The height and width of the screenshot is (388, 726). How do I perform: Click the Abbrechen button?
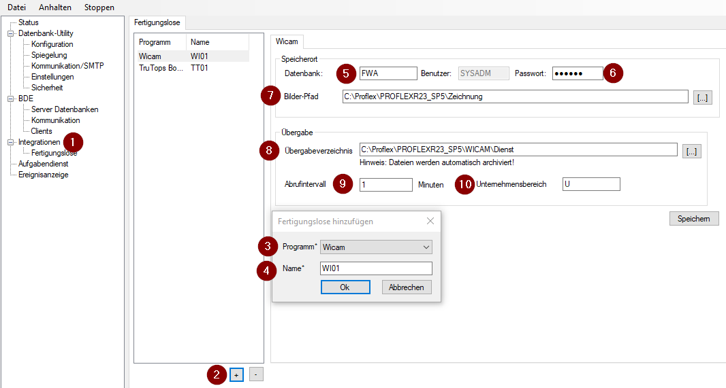[406, 287]
